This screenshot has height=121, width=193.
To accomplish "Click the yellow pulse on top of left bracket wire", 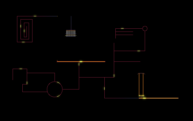I will [x=21, y=69].
